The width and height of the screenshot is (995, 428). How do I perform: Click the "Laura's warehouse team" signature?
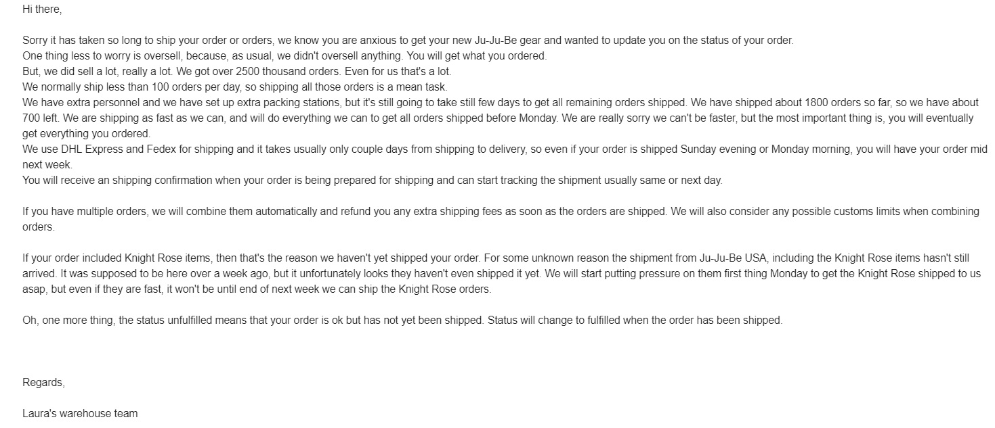(x=80, y=413)
